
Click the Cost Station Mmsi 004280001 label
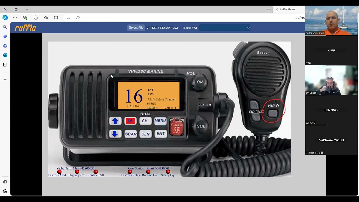[x=149, y=168]
